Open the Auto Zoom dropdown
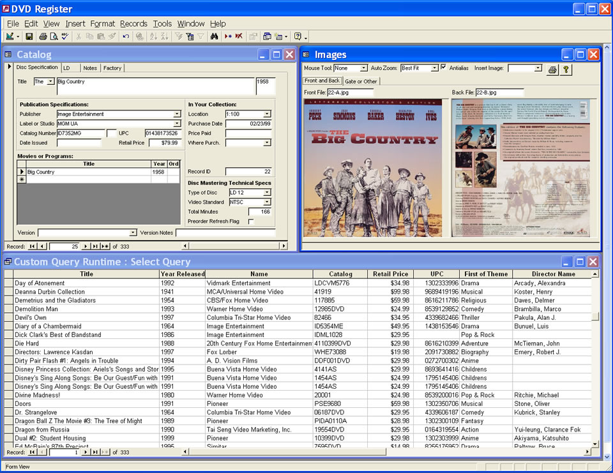613x473 pixels. 434,68
